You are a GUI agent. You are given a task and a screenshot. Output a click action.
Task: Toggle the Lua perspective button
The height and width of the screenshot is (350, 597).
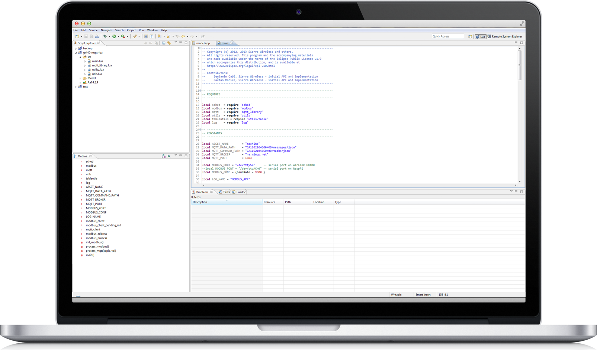pyautogui.click(x=480, y=37)
